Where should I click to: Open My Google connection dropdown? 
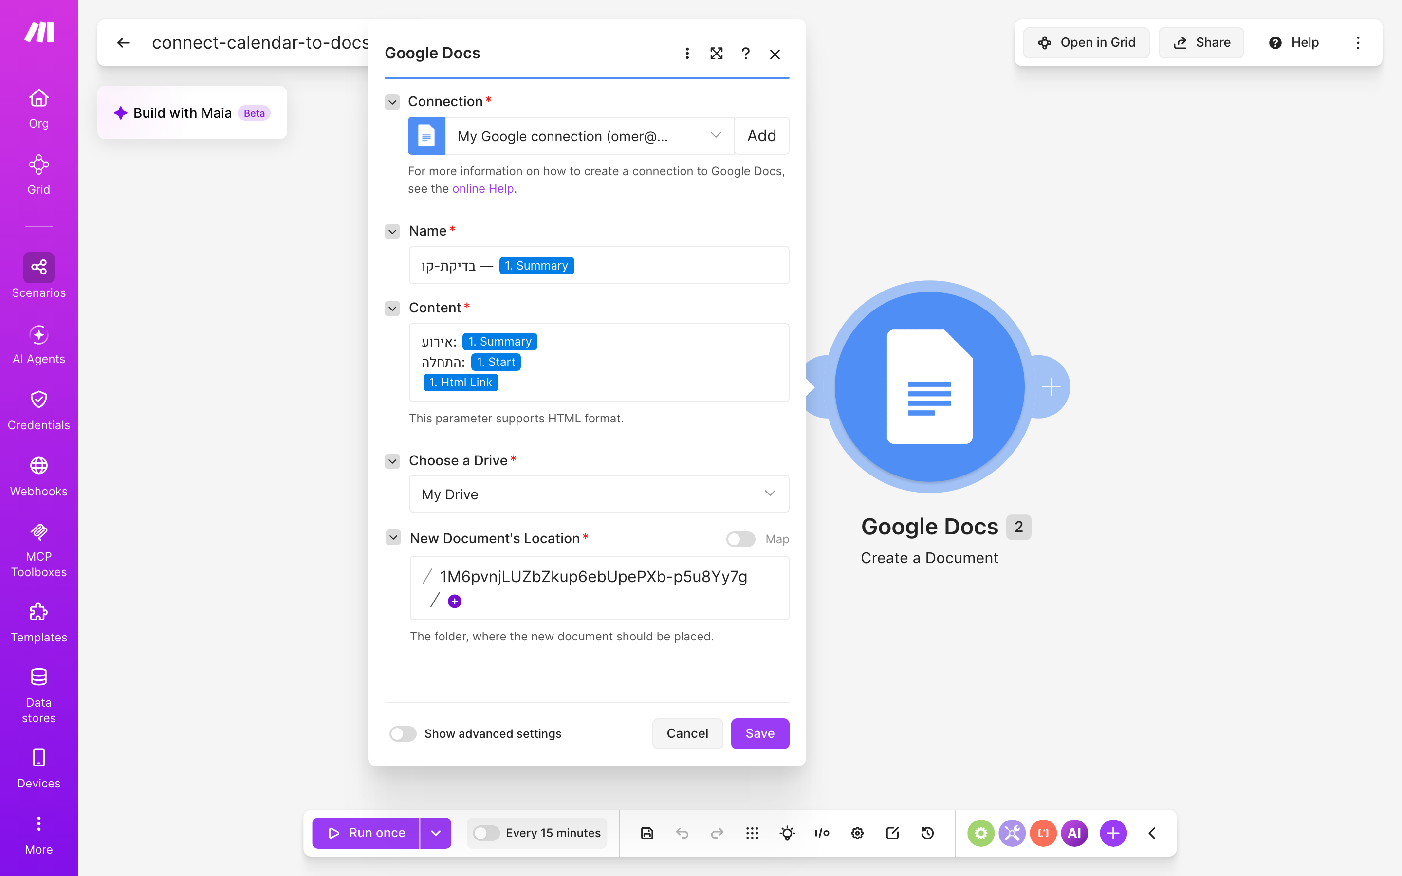[589, 136]
